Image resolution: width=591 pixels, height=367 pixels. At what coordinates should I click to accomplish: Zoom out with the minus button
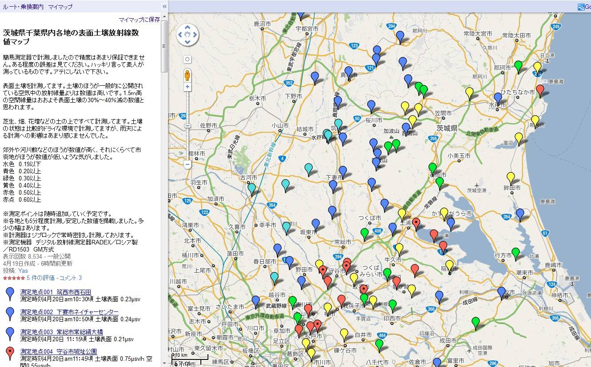[x=188, y=164]
